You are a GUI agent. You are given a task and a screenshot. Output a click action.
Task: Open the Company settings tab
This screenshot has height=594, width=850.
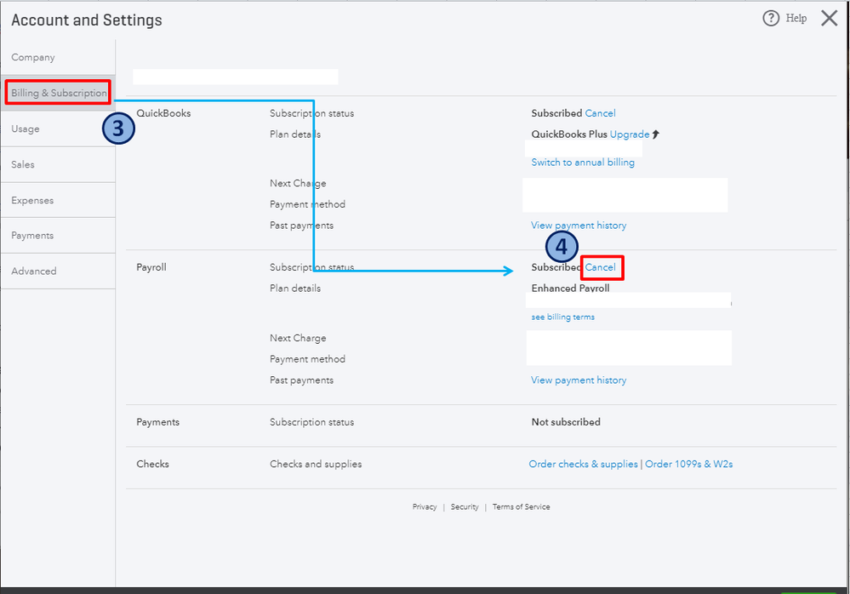click(33, 58)
